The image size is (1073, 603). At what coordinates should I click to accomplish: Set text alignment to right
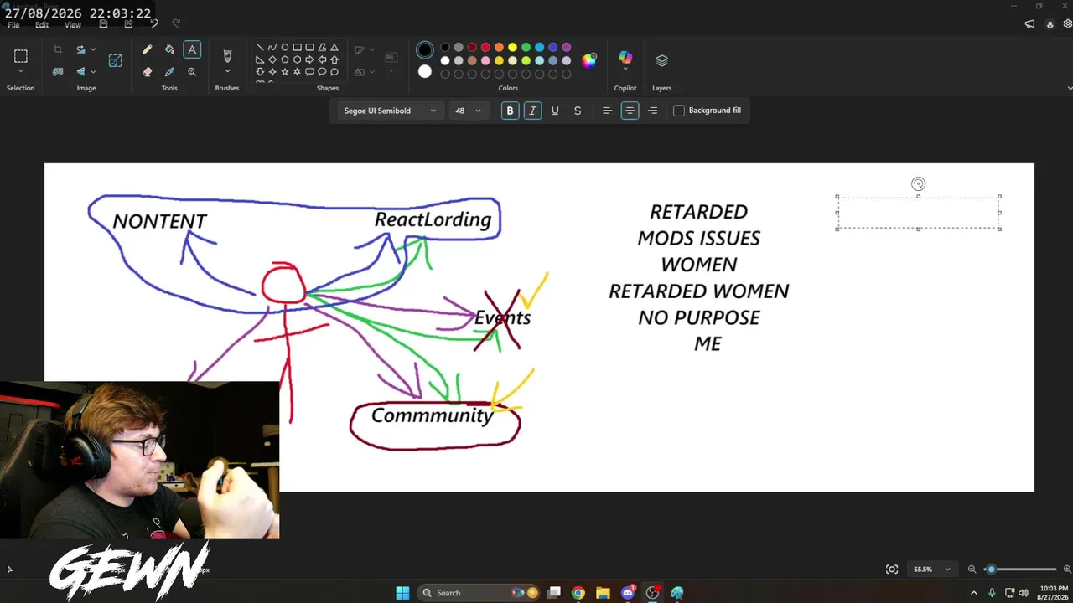coord(652,111)
